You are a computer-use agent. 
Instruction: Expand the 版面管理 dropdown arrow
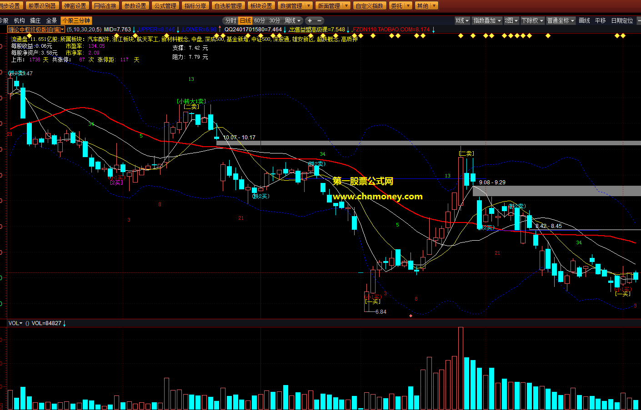(346, 6)
